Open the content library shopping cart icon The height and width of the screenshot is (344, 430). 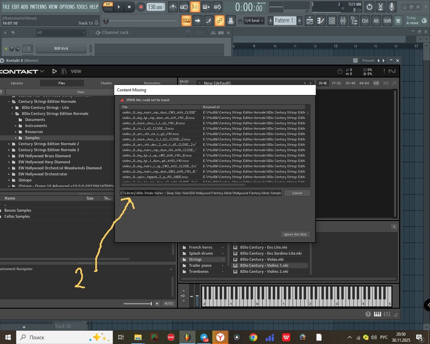click(x=398, y=21)
